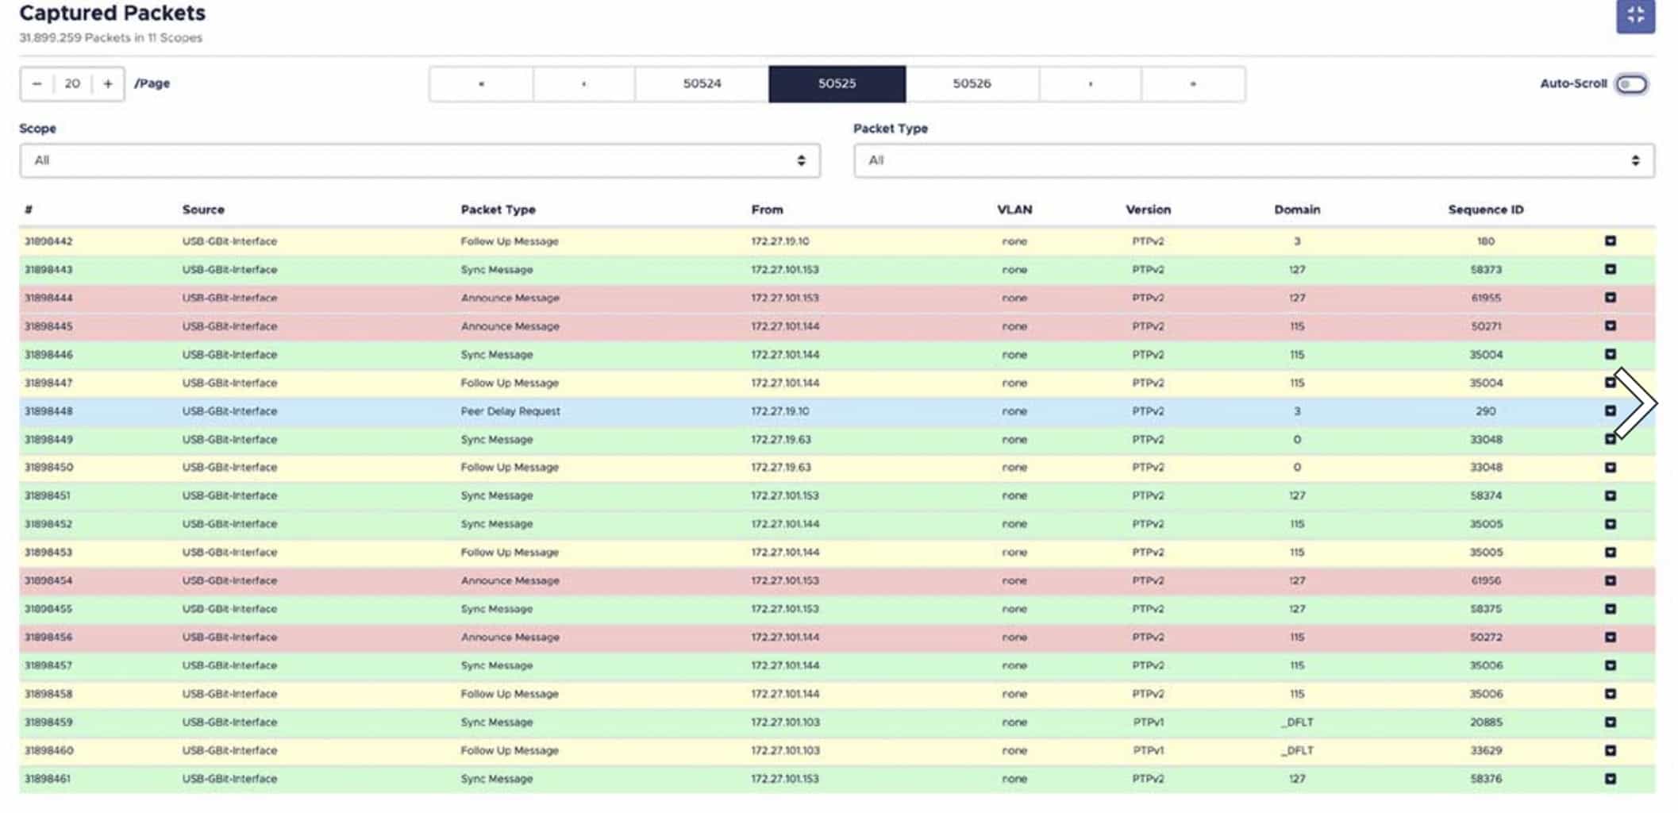This screenshot has height=813, width=1678.
Task: Jump to the first page
Action: click(481, 84)
